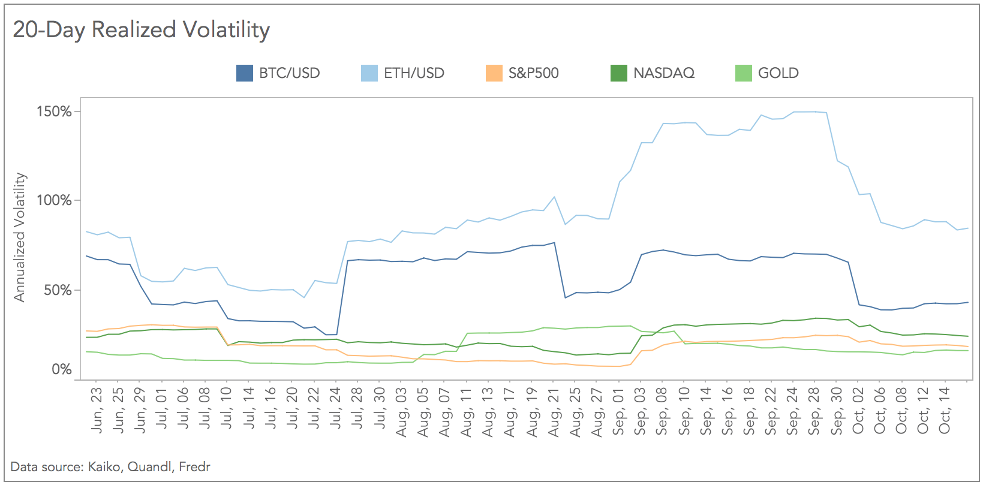
Task: Click the Oct, 14 x-axis date label
Action: click(945, 410)
